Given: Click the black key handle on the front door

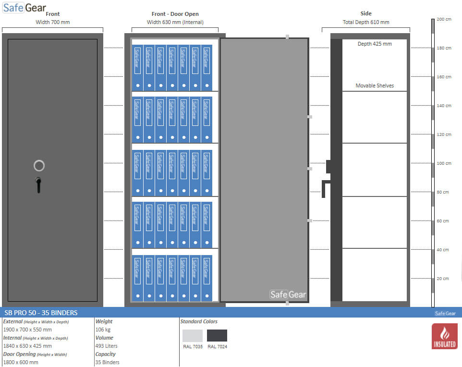Looking at the screenshot, I should tap(38, 185).
